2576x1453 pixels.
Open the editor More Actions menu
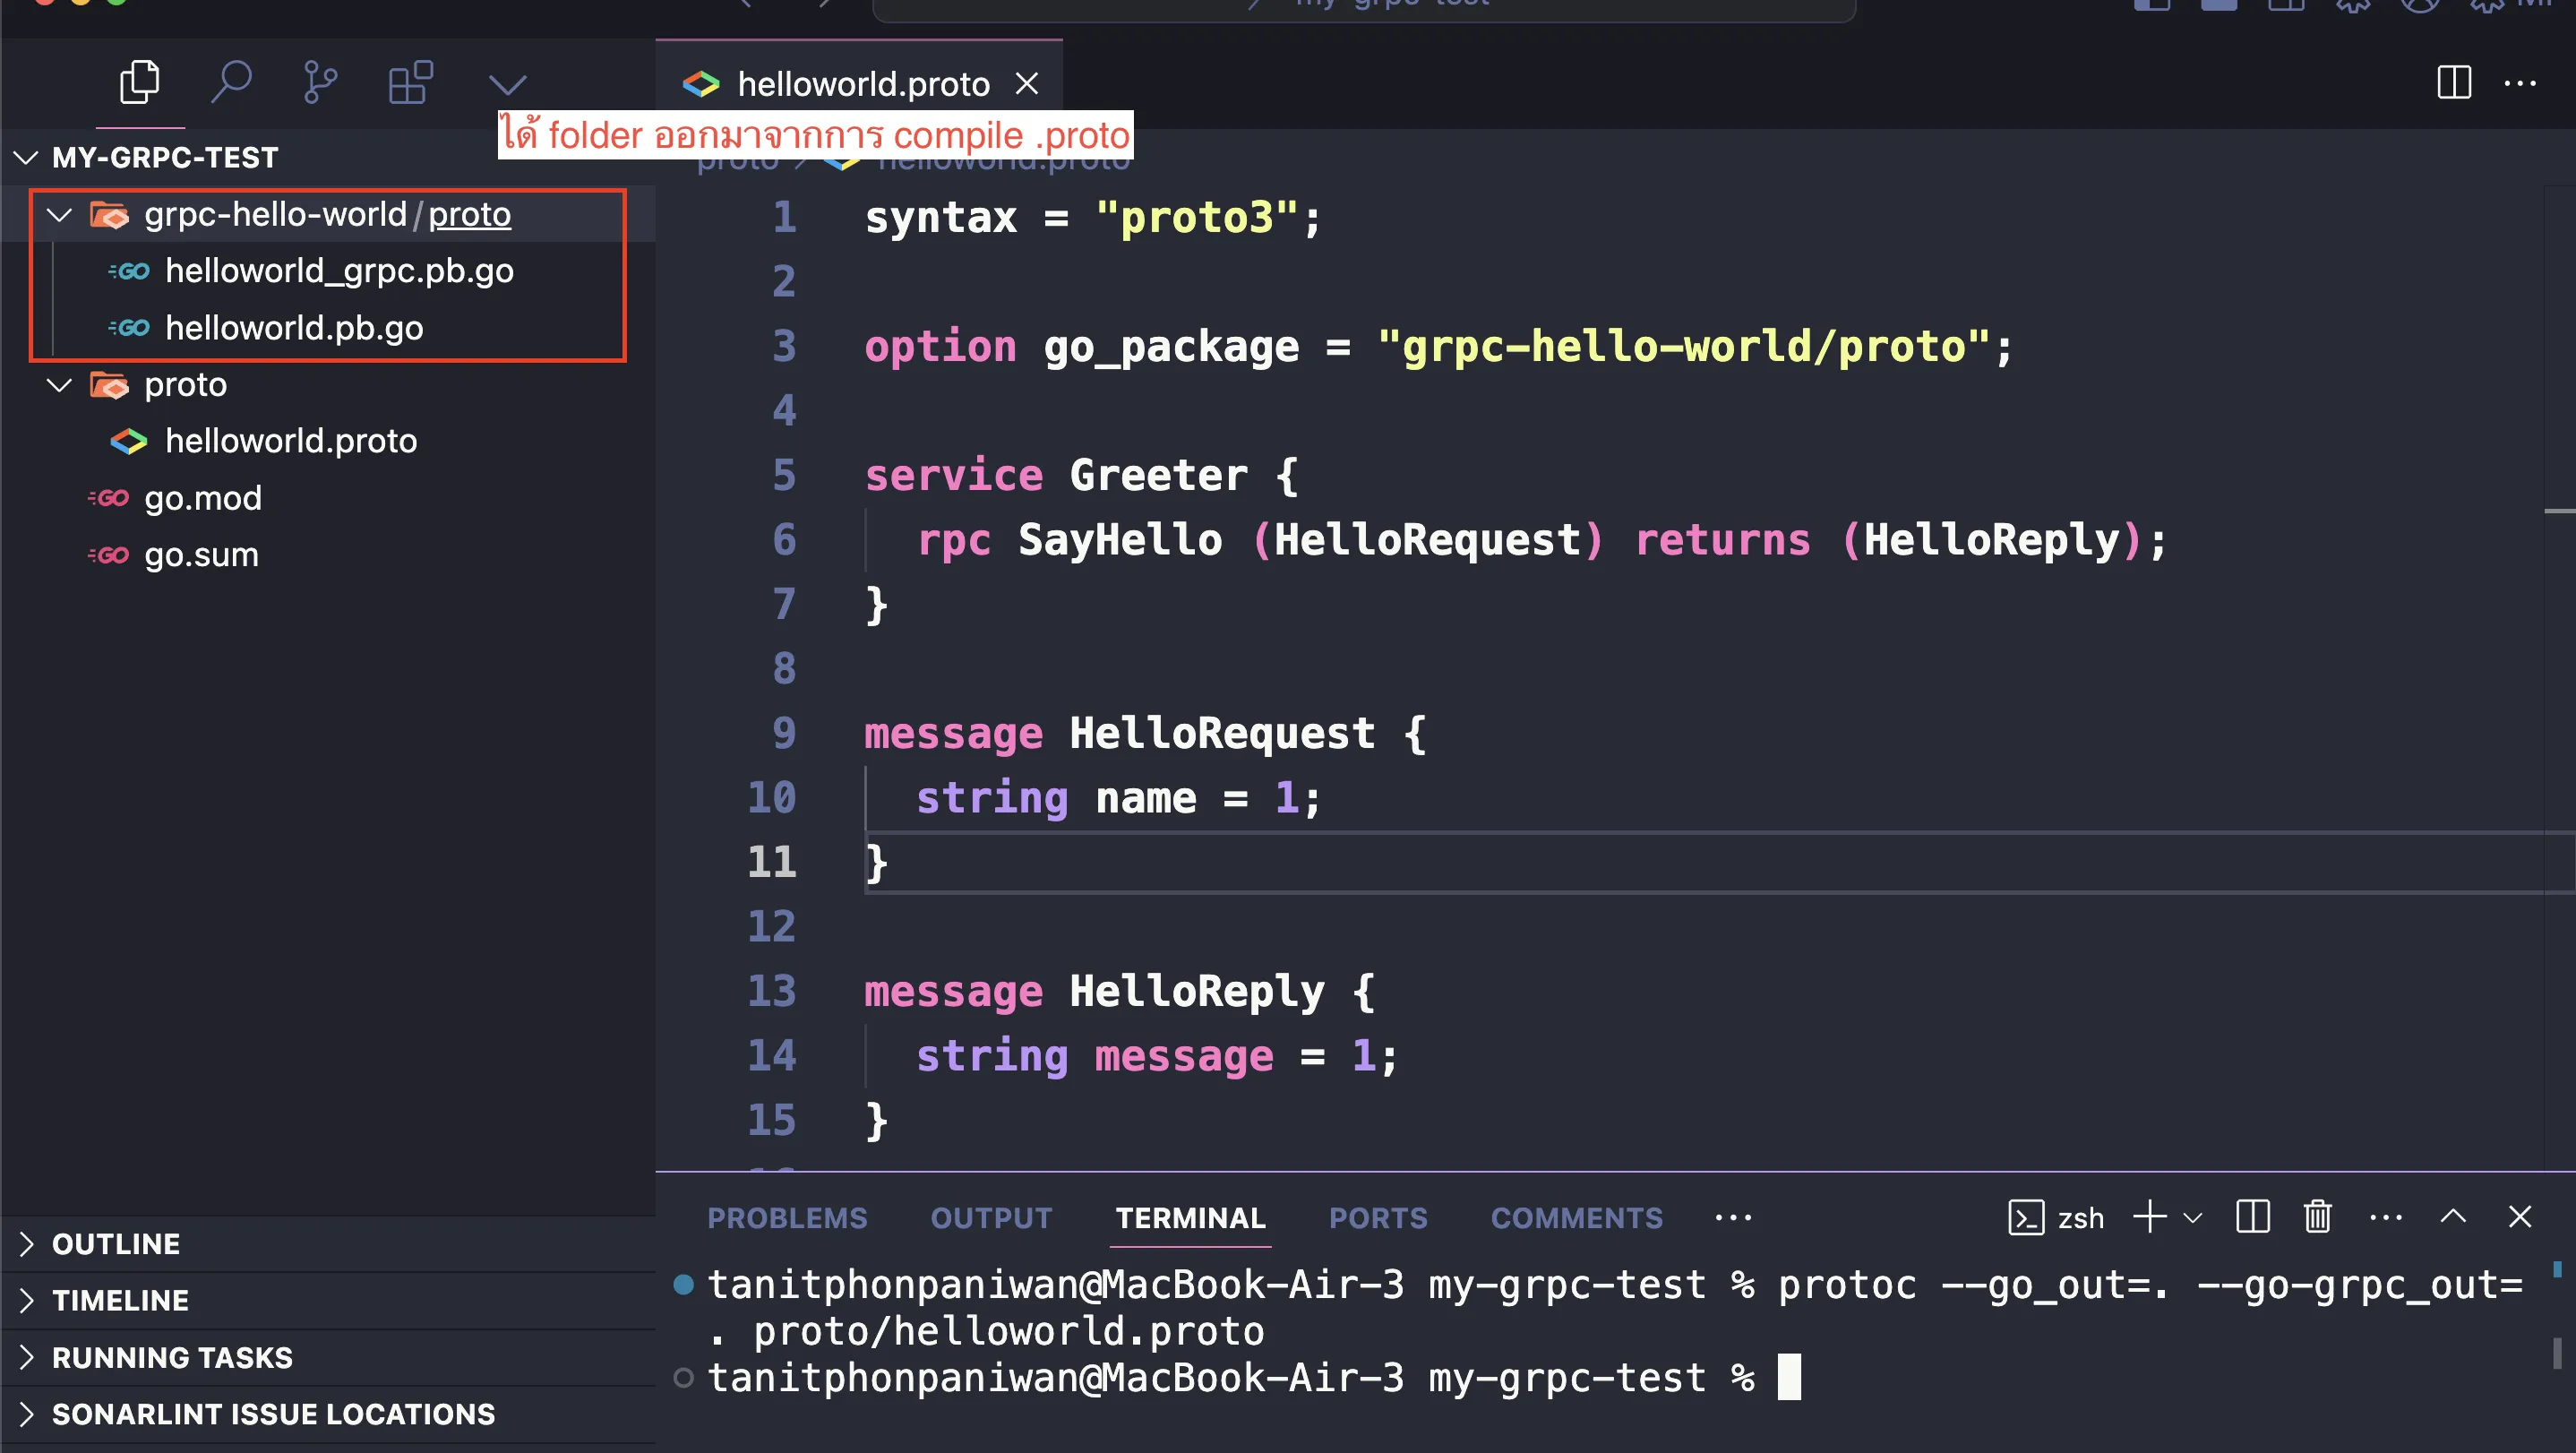[2519, 83]
